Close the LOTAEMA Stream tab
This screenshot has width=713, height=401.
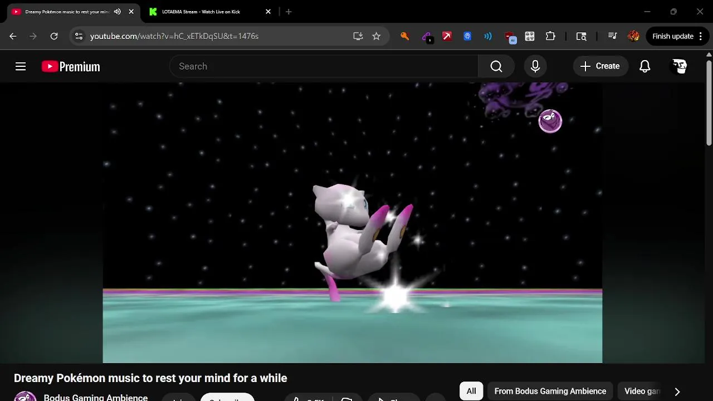[268, 12]
